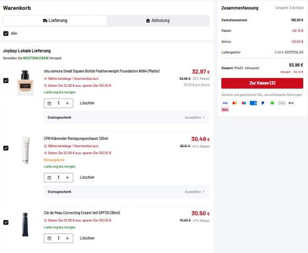Uncheck the CPB Reinigungsschaum item
Screen dimensions: 308x253
6,148
